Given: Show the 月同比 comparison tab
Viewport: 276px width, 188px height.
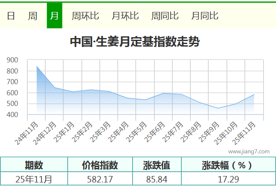Looking at the screenshot, I should tap(205, 16).
